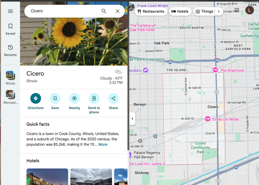The width and height of the screenshot is (259, 185).
Task: Get Directions to Cicero
Action: 36,99
